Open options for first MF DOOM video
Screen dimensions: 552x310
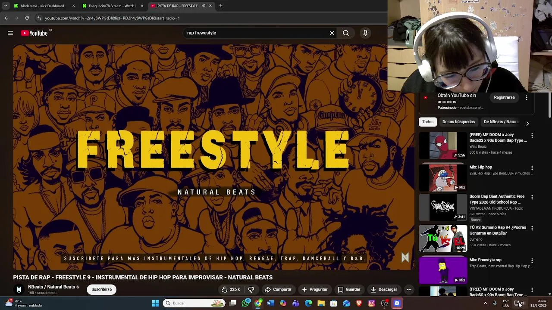pyautogui.click(x=532, y=136)
